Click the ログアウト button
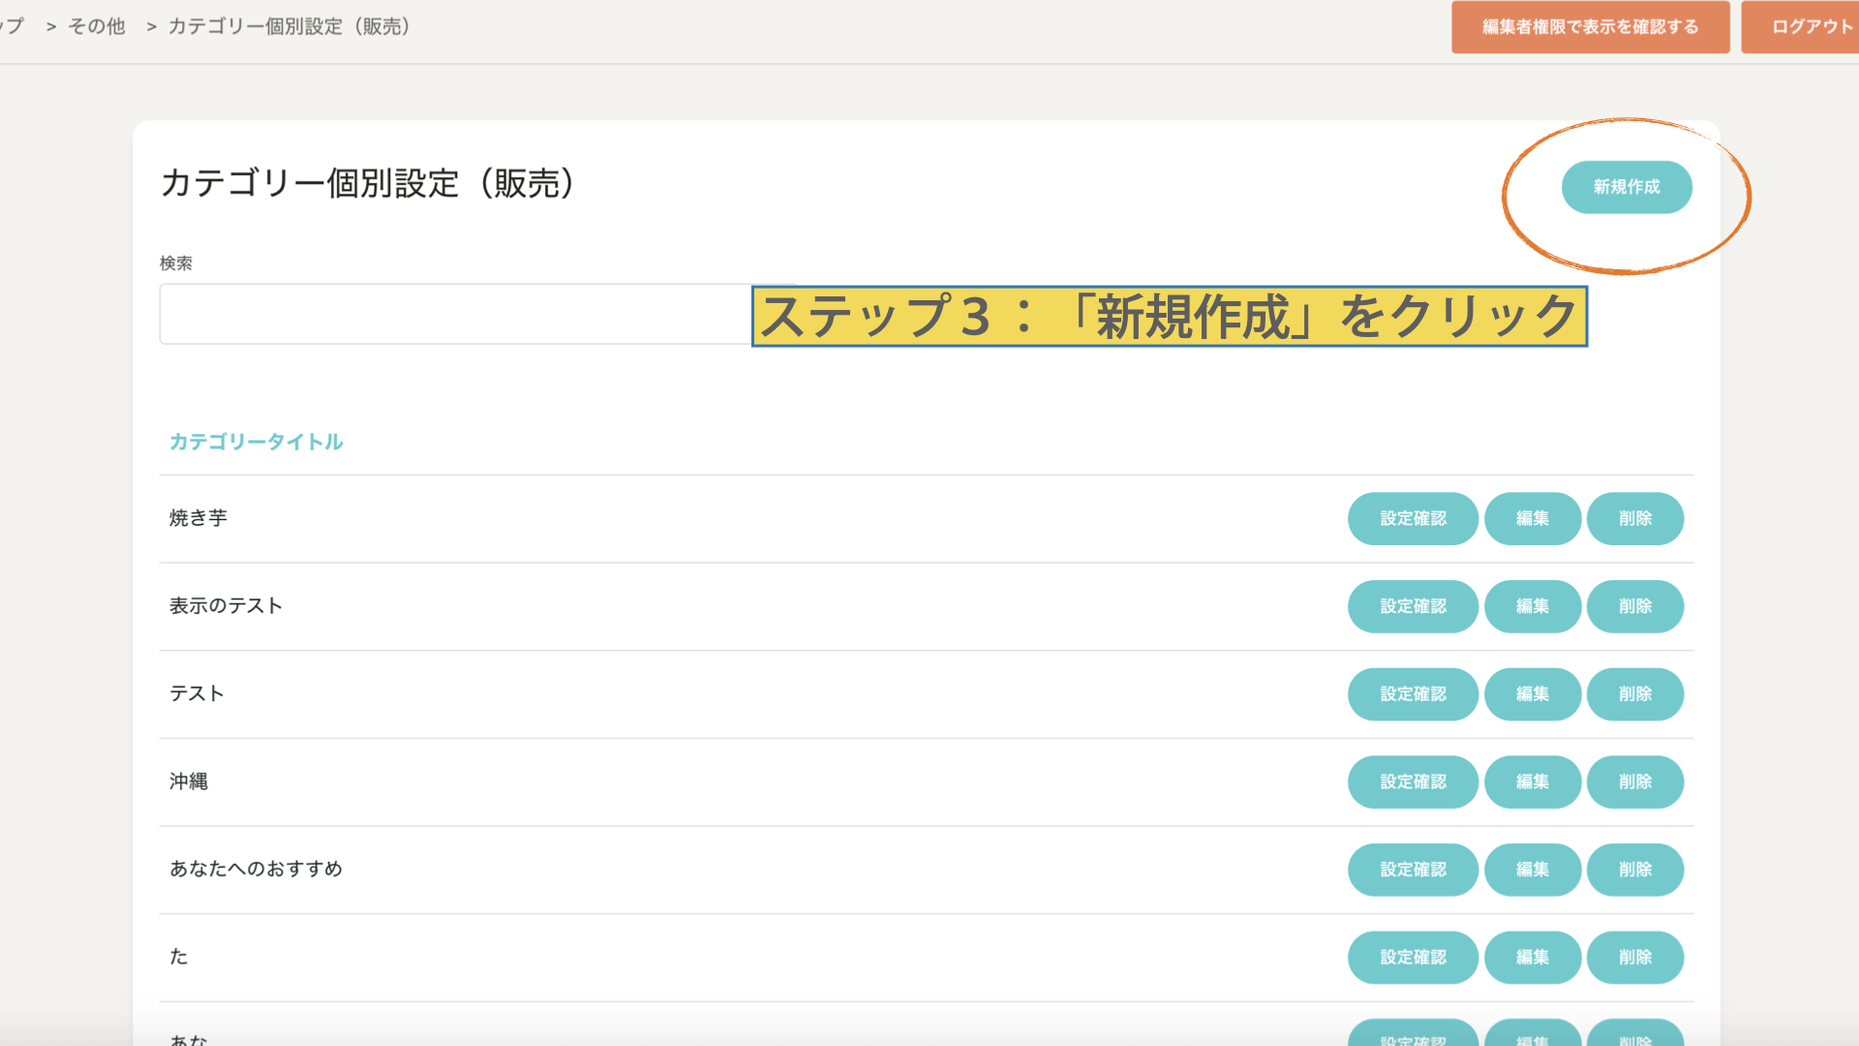Viewport: 1859px width, 1046px height. click(1807, 27)
